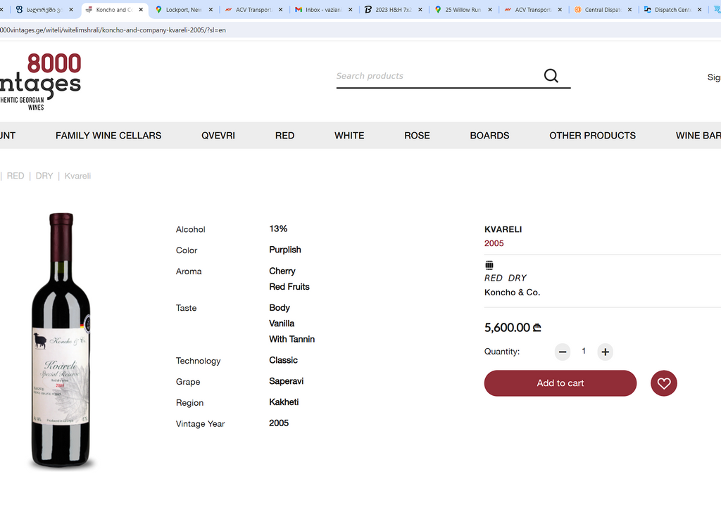Screen dimensions: 721x519
Task: Open the Rose wines menu
Action: click(x=417, y=136)
